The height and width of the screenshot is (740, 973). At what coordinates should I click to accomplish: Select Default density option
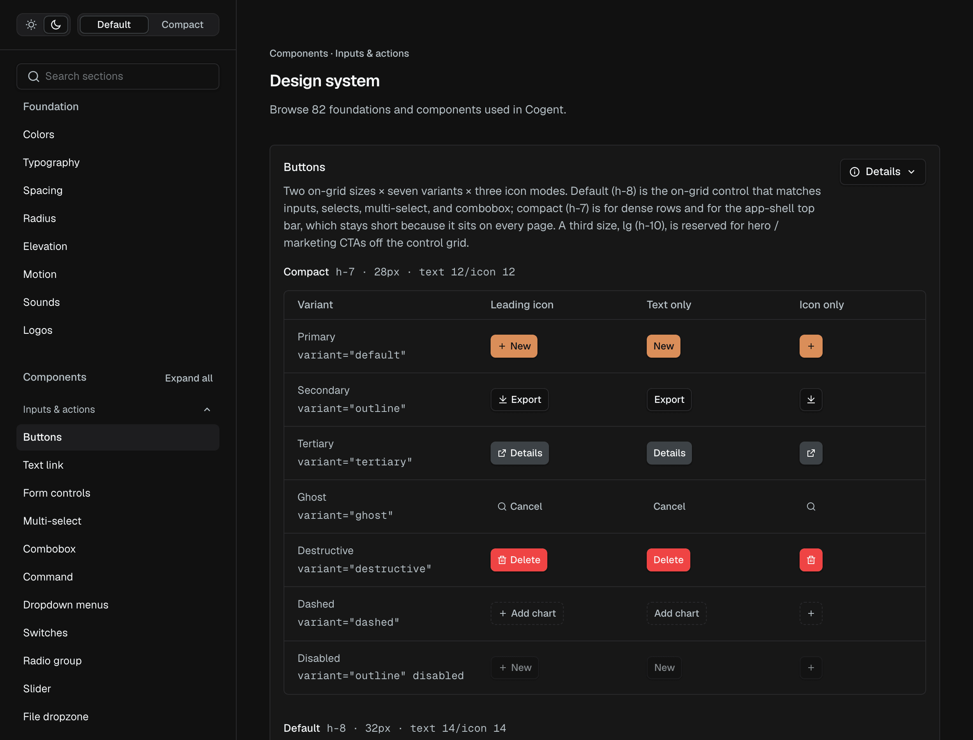tap(114, 25)
